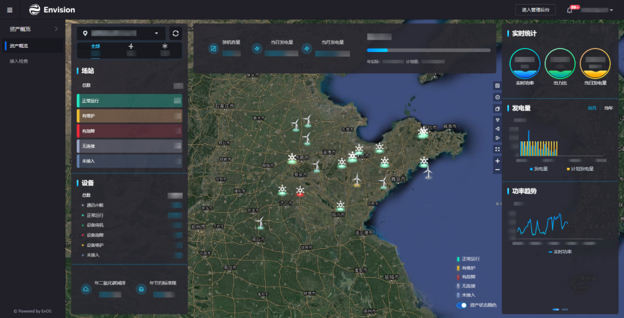Image resolution: width=624 pixels, height=318 pixels.
Task: Switch 发电量 chart to 当年
Action: click(608, 108)
